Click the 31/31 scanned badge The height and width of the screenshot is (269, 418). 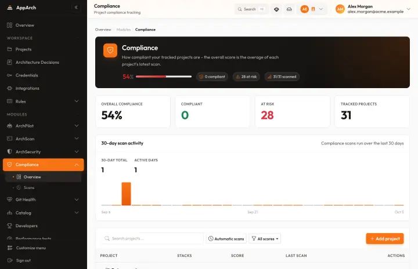[282, 77]
